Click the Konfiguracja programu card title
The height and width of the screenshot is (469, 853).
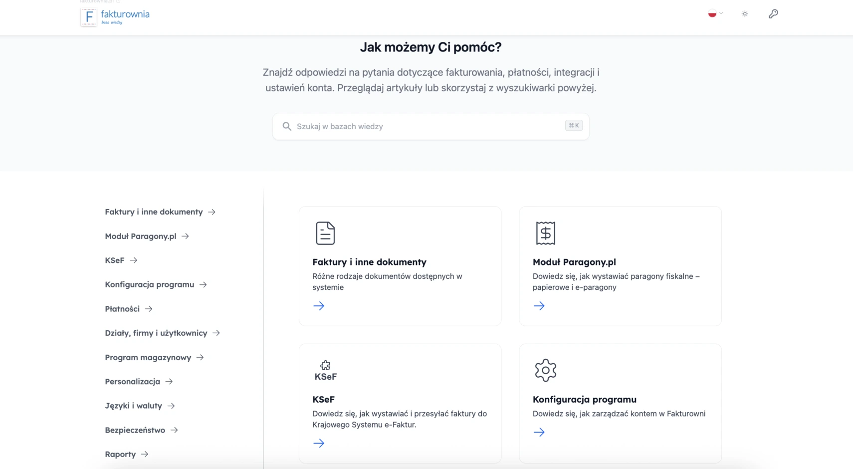coord(584,399)
